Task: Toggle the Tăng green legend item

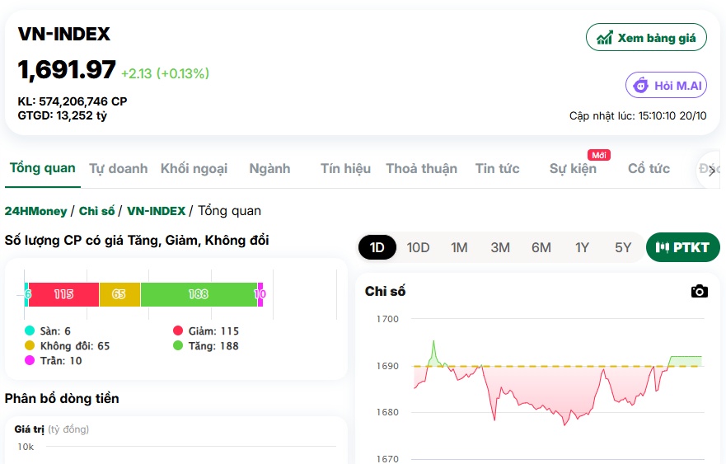Action: point(206,345)
